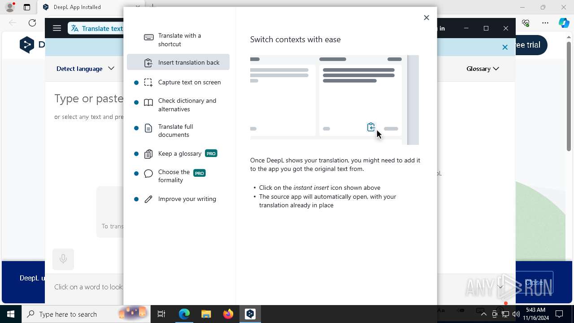This screenshot has width=574, height=323.
Task: Reload the browser page
Action: click(32, 23)
